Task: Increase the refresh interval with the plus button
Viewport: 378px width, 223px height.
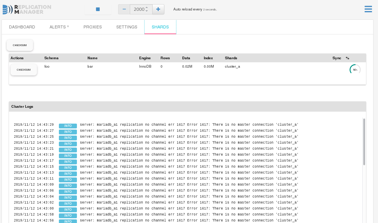Action: click(158, 9)
